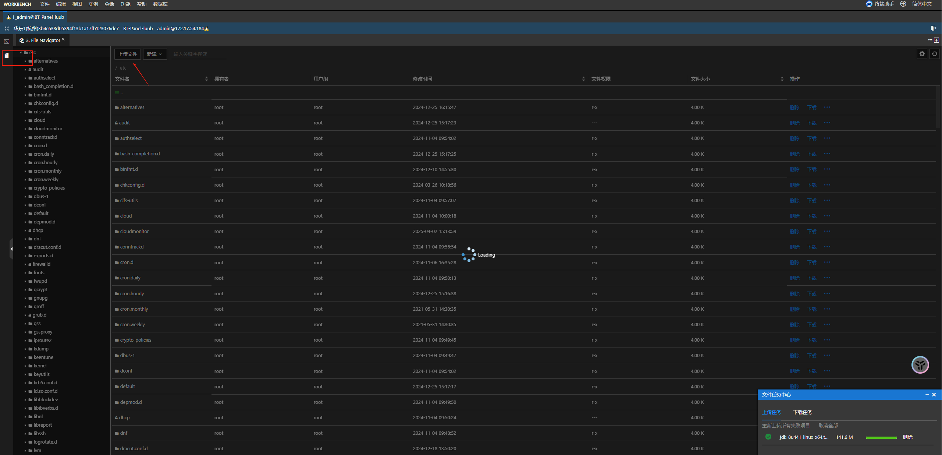942x455 pixels.
Task: Open the terminal icon in left sidebar
Action: [7, 41]
